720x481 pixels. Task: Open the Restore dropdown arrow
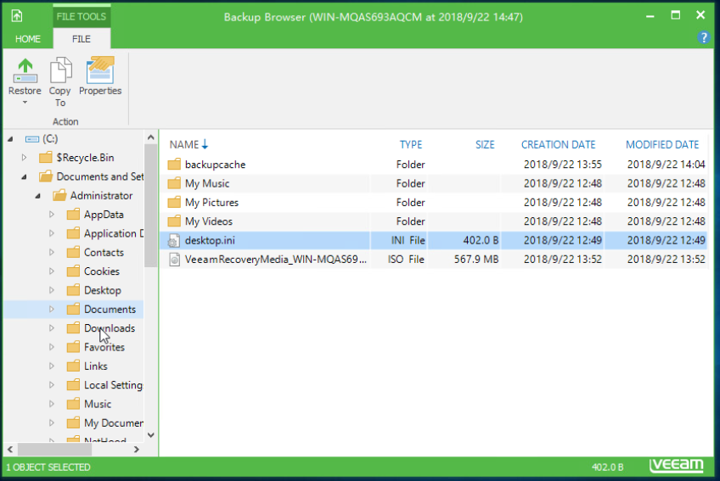point(25,103)
